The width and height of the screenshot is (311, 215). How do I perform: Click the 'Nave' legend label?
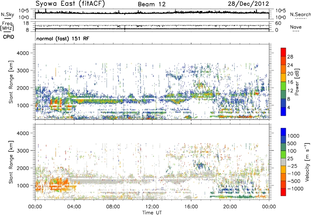[296, 27]
